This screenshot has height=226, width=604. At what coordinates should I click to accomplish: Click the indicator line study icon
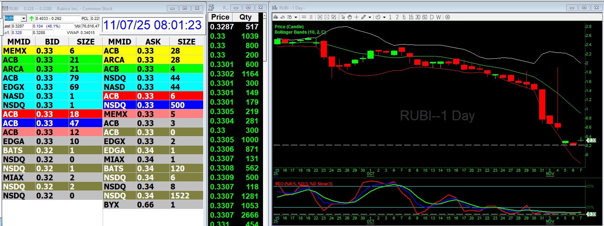[x=283, y=17]
